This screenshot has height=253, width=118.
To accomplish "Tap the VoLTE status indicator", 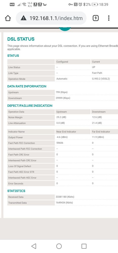I will [x=12, y=5].
